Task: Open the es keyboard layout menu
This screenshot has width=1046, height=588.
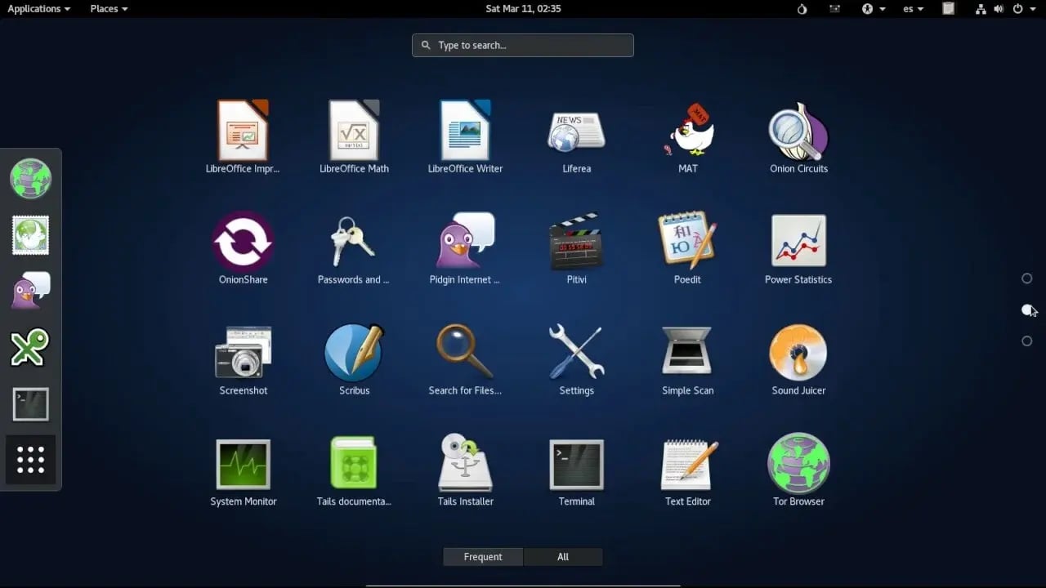Action: click(914, 9)
